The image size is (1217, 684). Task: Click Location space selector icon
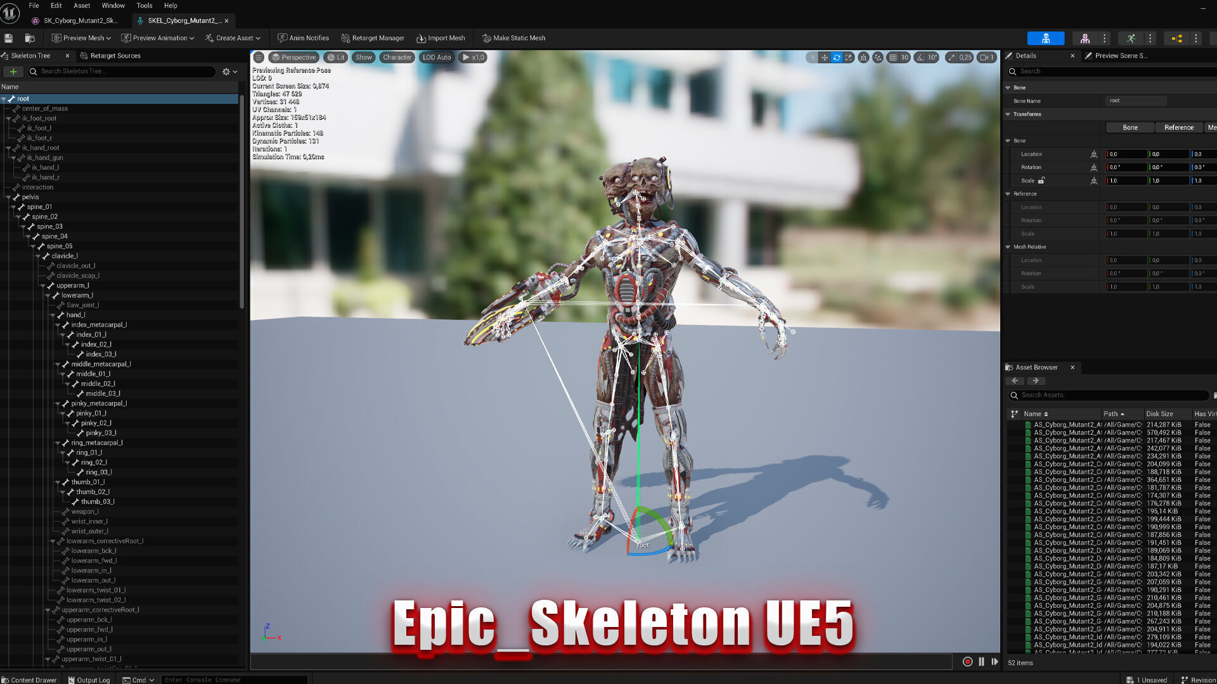tap(1093, 155)
